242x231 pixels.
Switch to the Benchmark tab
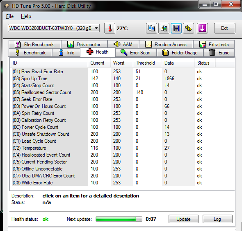point(31,53)
